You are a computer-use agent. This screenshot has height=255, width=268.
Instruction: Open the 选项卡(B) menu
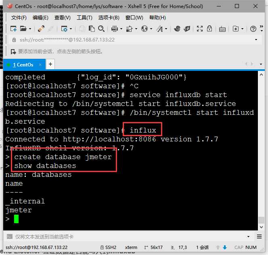pos(109,18)
